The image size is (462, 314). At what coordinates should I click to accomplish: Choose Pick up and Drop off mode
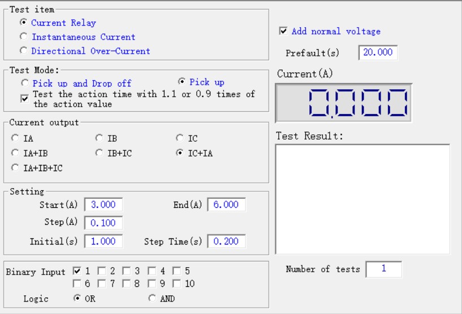[x=25, y=83]
